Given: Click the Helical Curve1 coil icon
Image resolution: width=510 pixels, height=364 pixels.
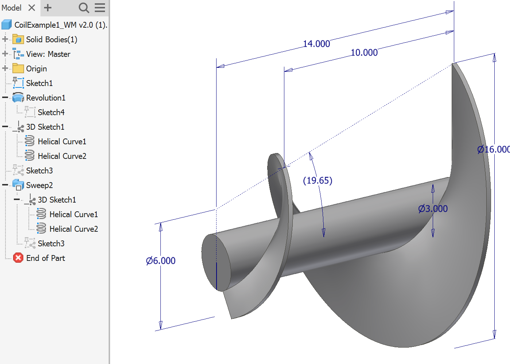Looking at the screenshot, I should (x=30, y=141).
